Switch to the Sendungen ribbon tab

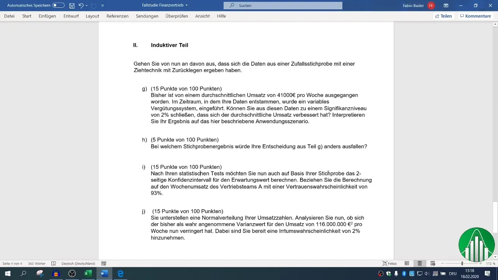click(147, 16)
